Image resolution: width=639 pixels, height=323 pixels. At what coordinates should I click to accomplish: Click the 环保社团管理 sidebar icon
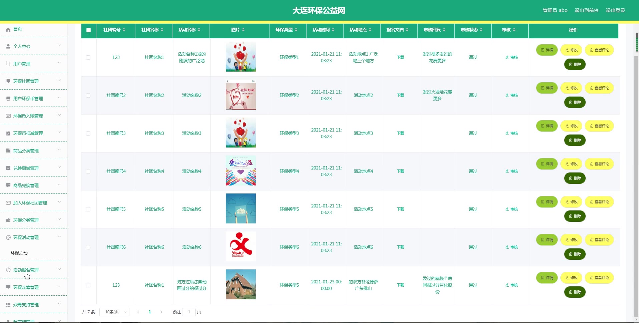pyautogui.click(x=8, y=81)
